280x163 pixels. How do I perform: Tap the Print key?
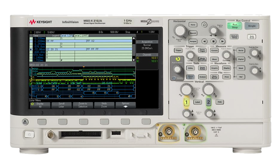point(226,77)
